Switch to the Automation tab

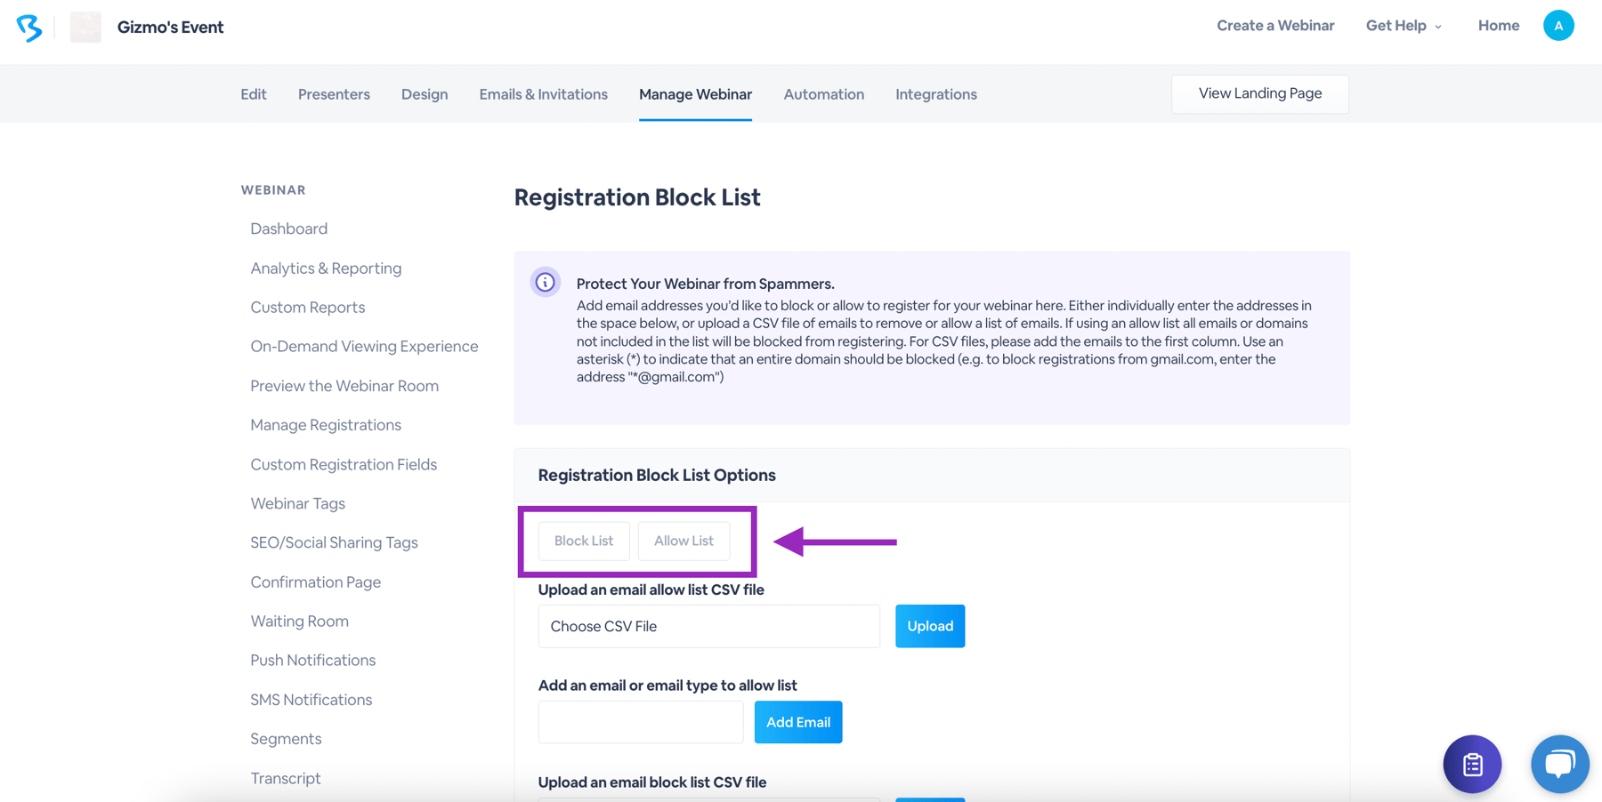[x=823, y=93]
